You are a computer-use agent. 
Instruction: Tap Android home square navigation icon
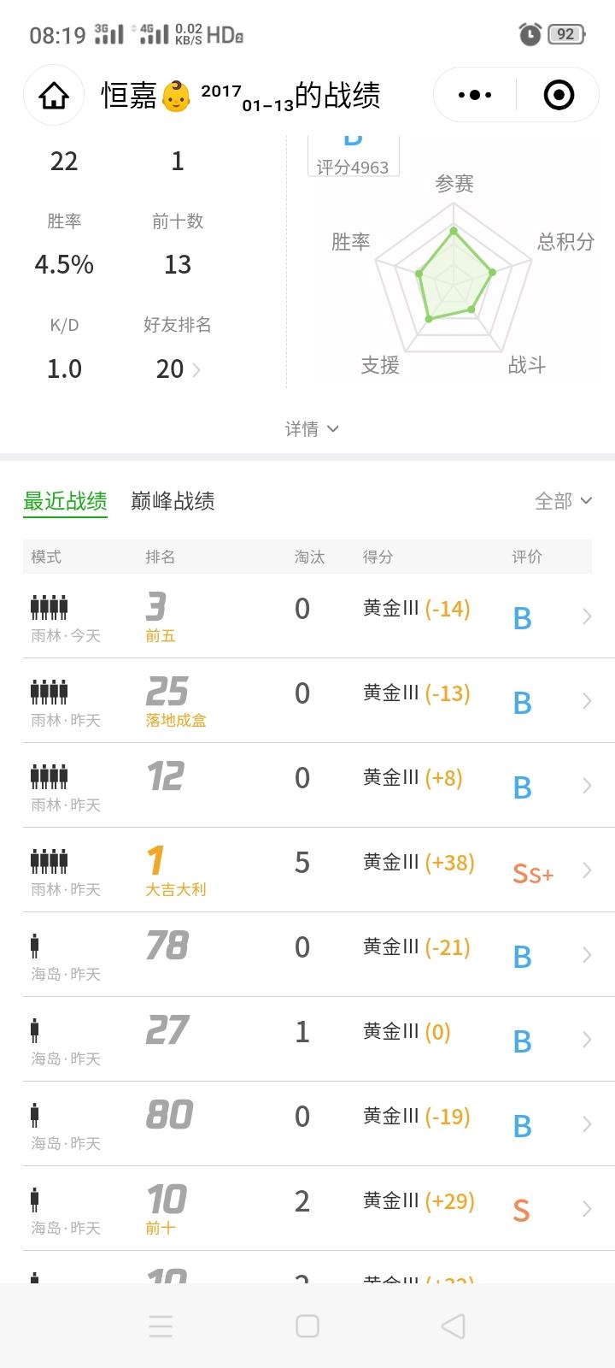(x=307, y=1326)
